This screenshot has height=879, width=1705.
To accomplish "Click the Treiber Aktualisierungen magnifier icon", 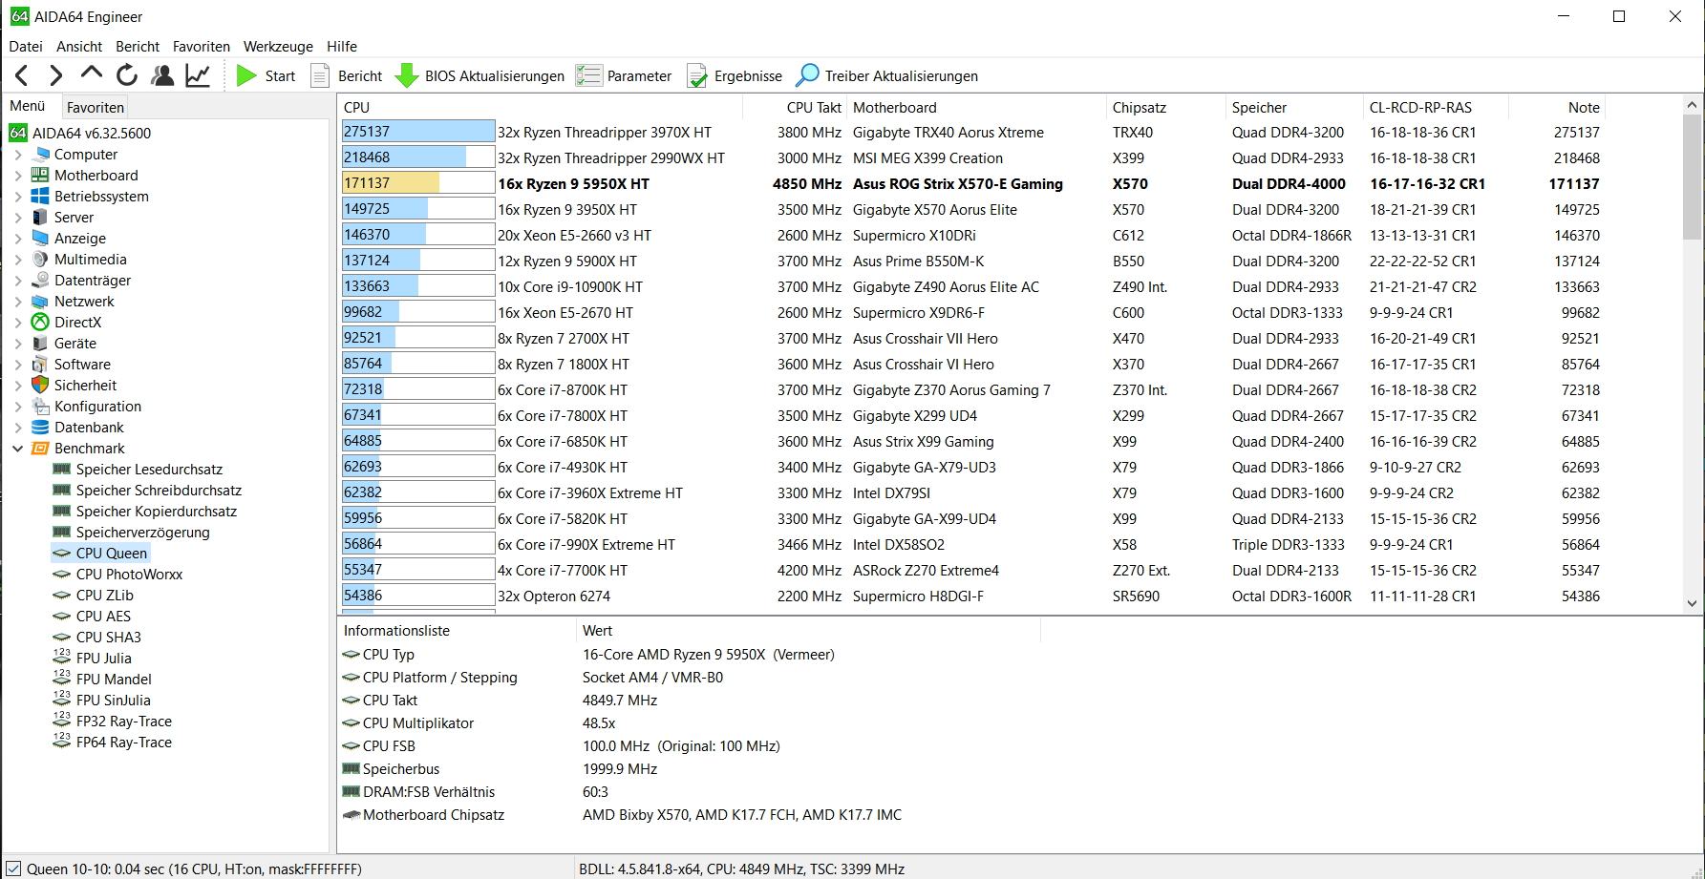I will [x=807, y=75].
